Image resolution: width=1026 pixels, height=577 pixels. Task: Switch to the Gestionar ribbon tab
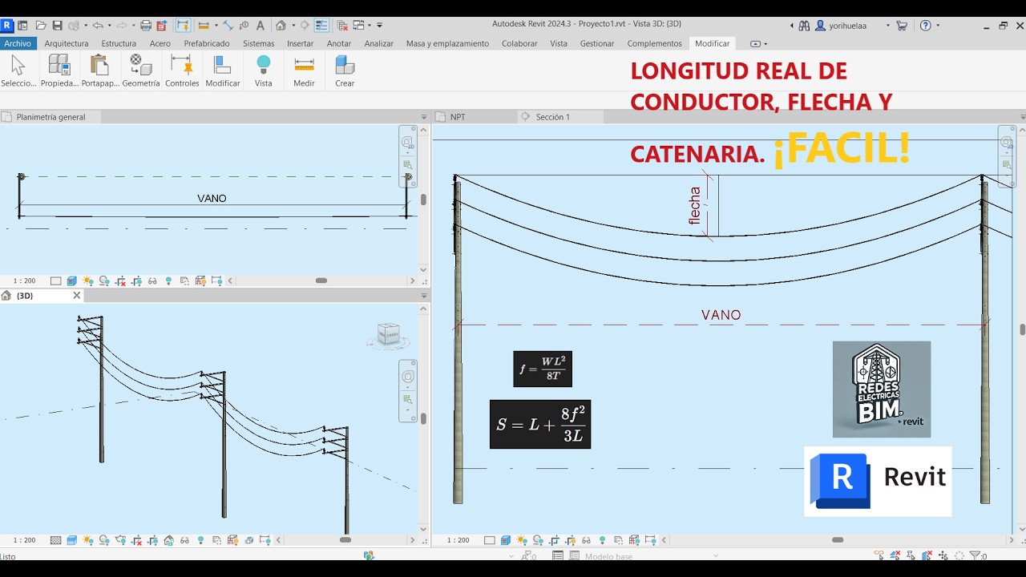pos(597,43)
